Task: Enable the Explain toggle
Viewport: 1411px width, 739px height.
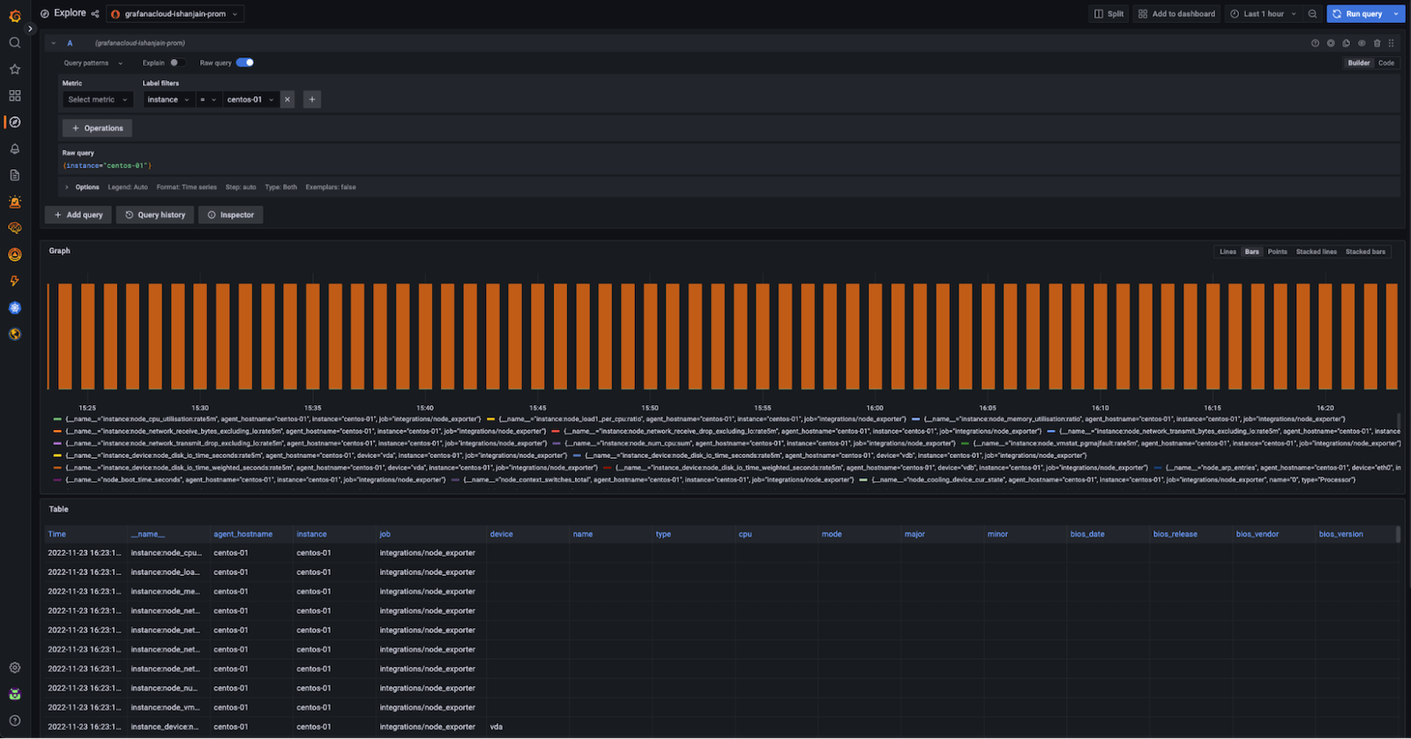Action: (175, 63)
